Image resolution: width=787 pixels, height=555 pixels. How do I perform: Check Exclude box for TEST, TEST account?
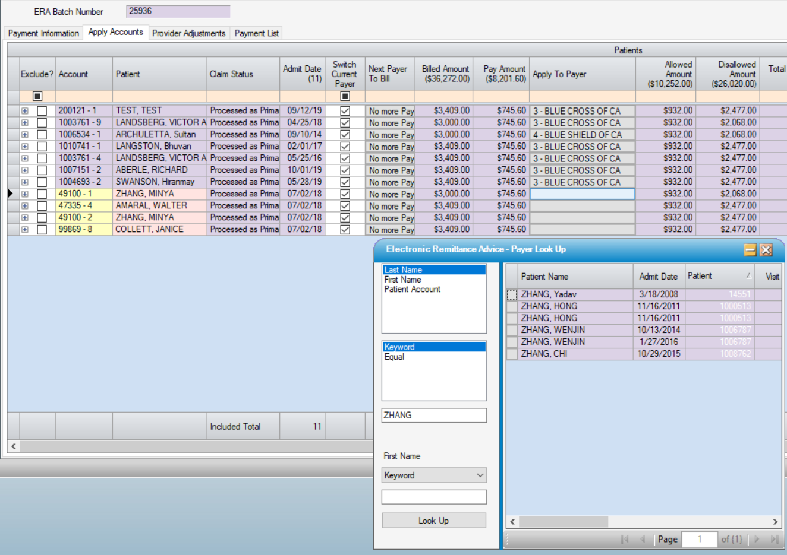42,111
